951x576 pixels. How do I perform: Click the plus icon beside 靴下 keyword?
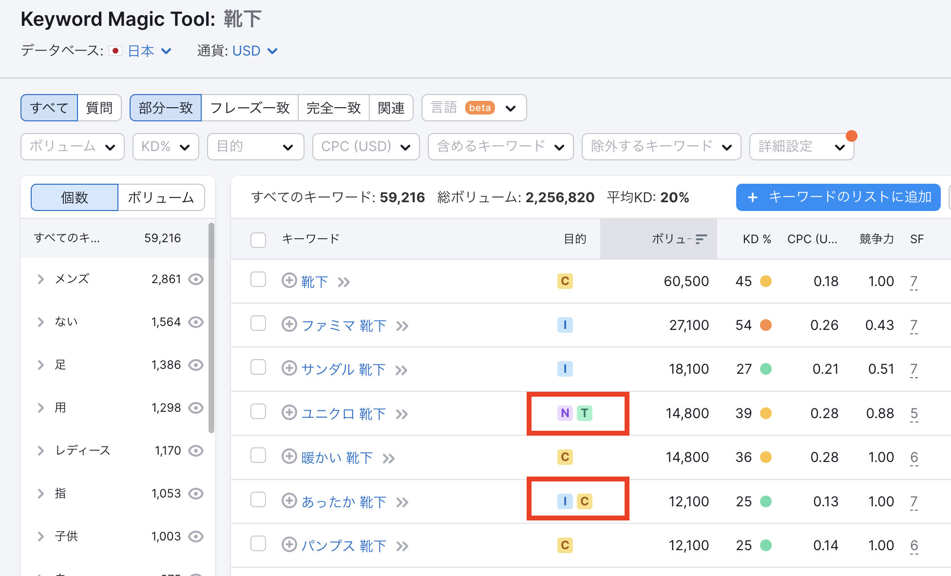(289, 280)
